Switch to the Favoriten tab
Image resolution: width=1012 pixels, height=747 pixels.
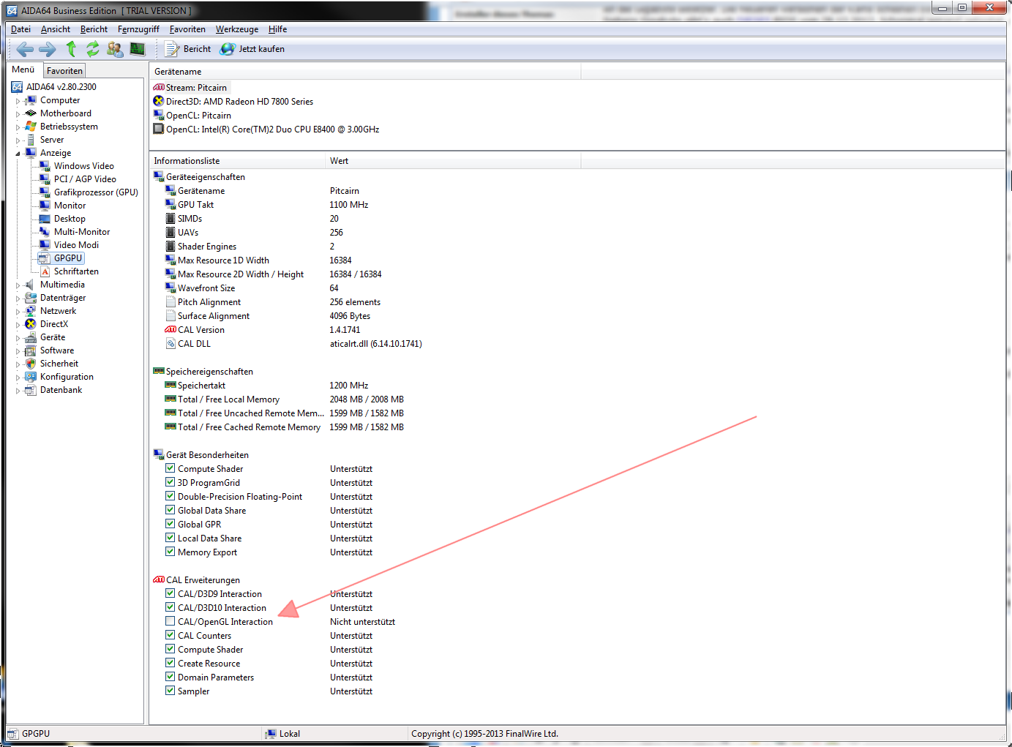[64, 71]
